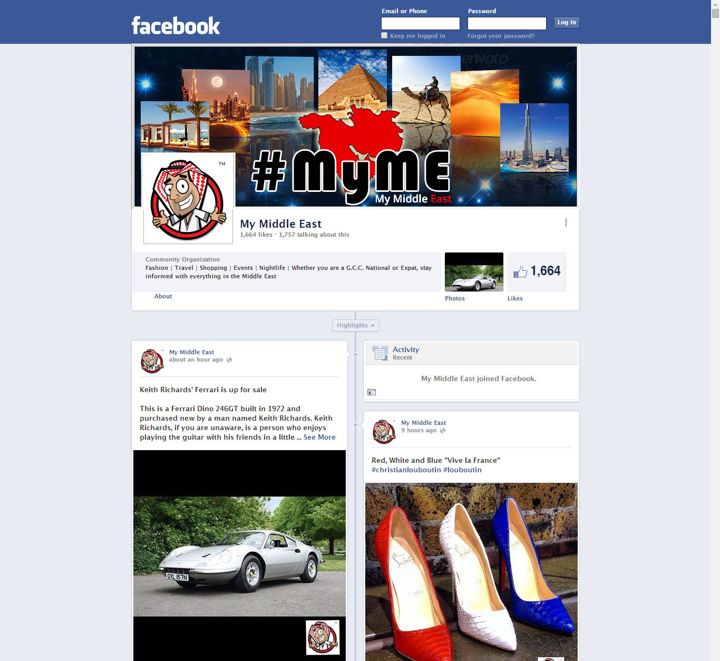The image size is (720, 661).
Task: Click the Password input field
Action: (507, 23)
